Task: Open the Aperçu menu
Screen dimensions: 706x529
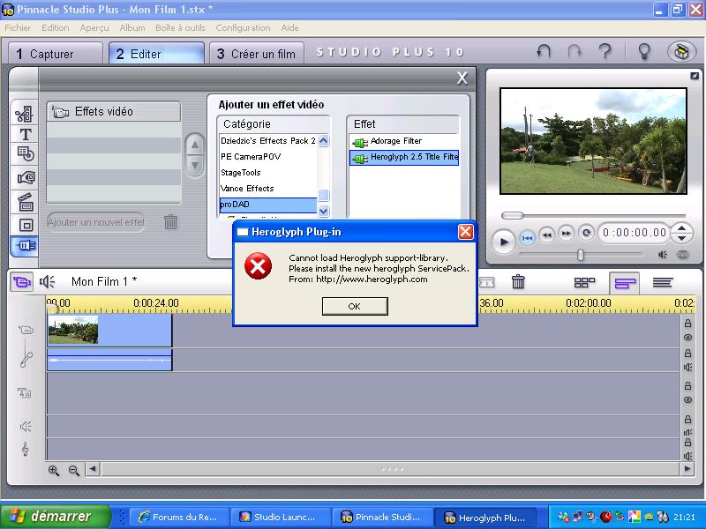Action: pos(94,28)
